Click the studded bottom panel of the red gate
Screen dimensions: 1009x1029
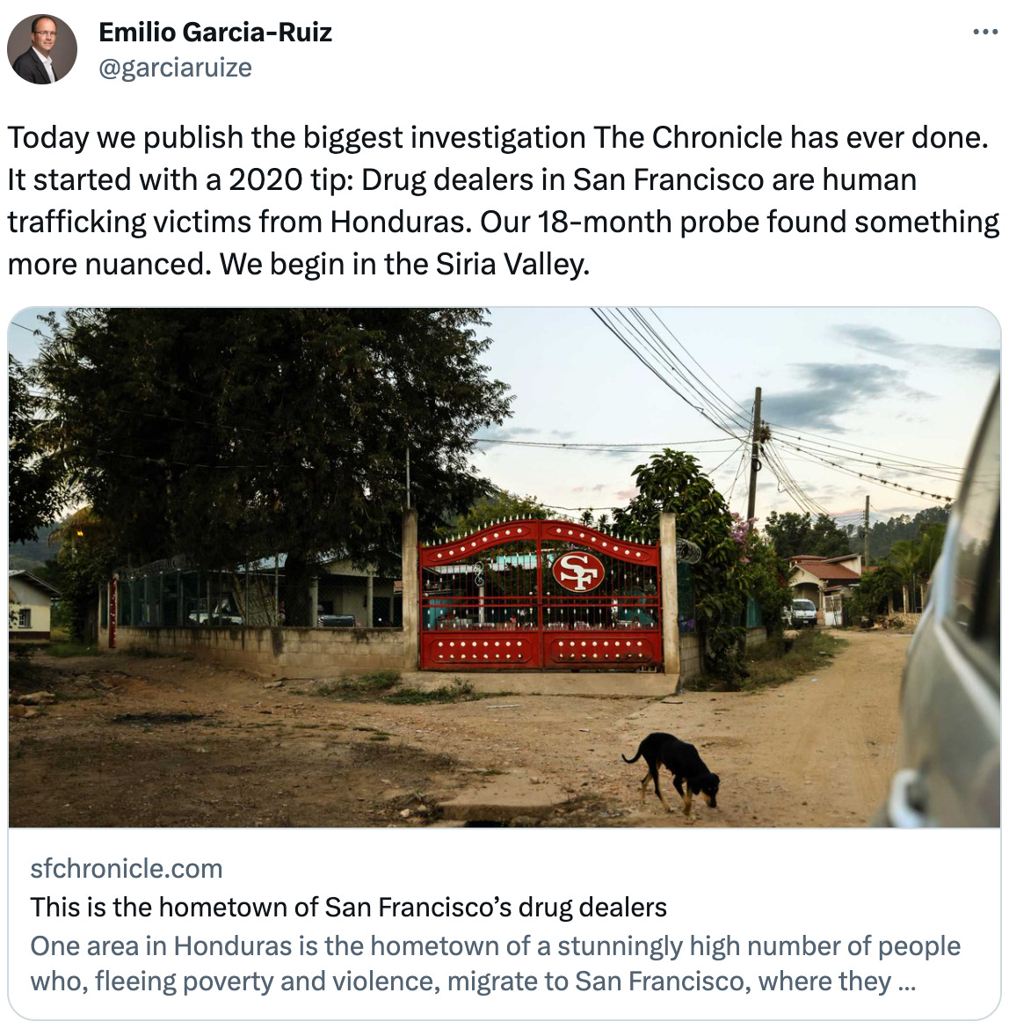(541, 650)
